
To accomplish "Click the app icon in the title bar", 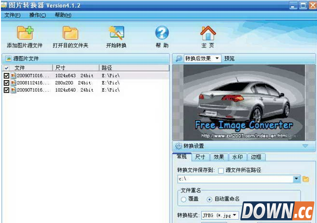I will (x=4, y=5).
